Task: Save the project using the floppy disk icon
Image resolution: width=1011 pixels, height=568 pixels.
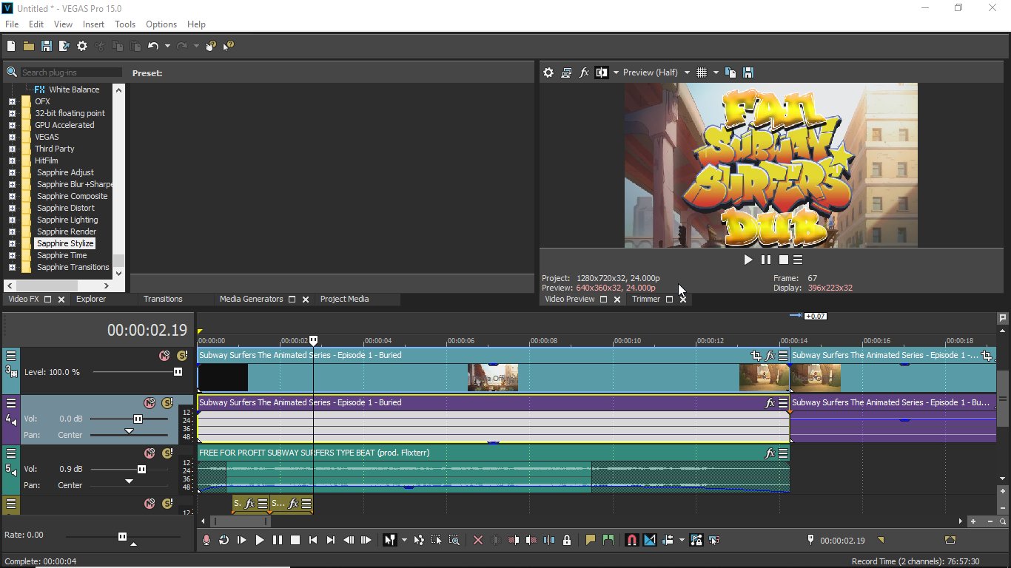Action: coord(47,46)
